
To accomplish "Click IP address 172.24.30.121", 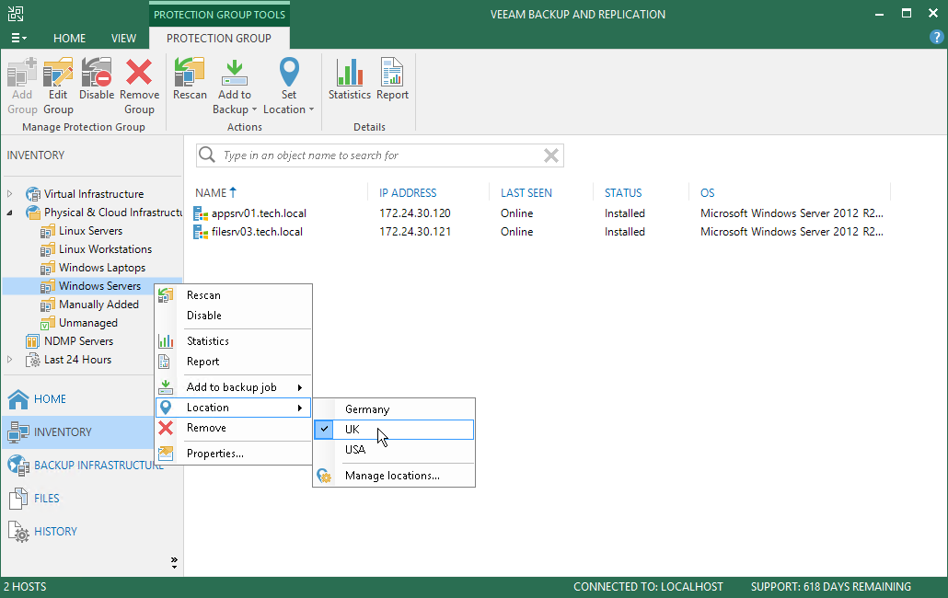I will 415,231.
